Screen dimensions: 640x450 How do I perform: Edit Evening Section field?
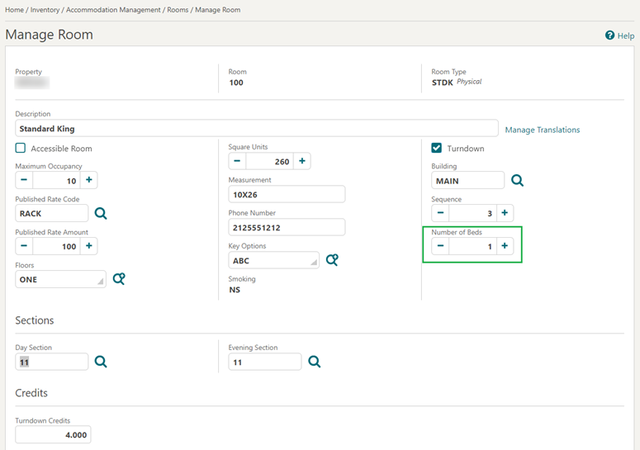coord(265,362)
